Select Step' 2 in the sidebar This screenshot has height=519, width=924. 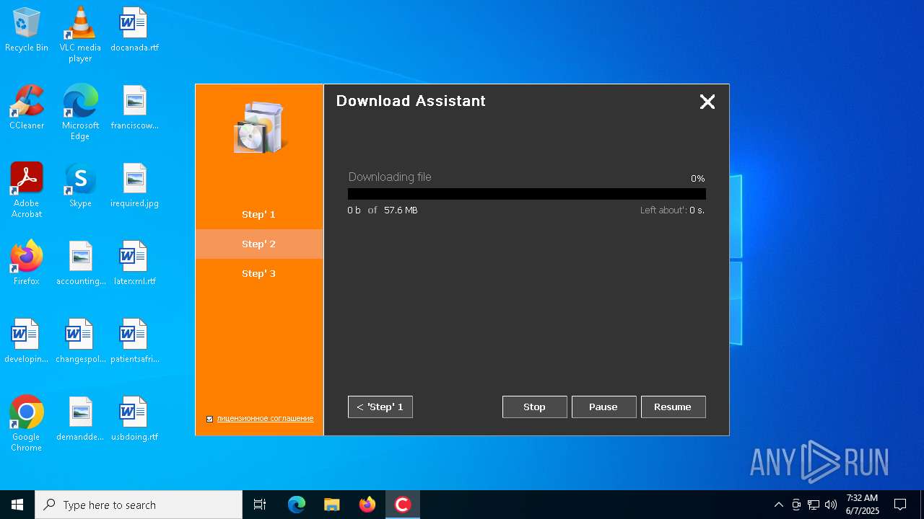(x=259, y=244)
